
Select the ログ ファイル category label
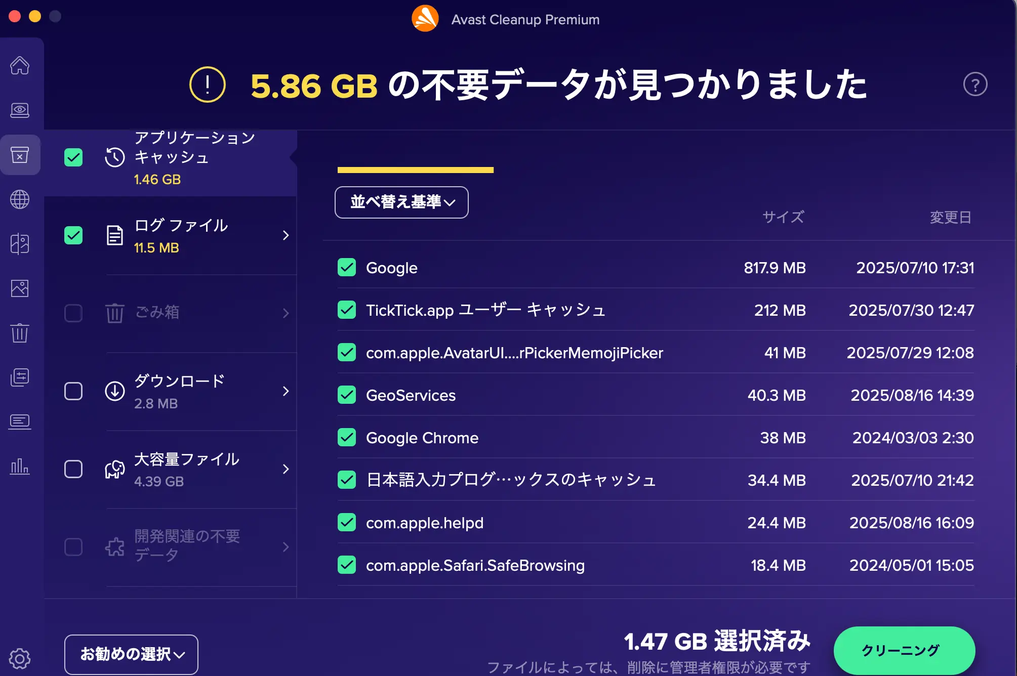pos(181,225)
